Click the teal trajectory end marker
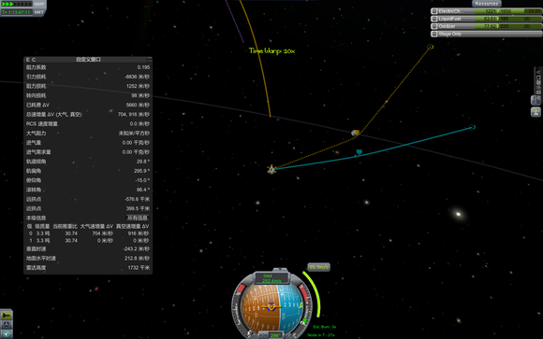The height and width of the screenshot is (339, 543). pos(472,127)
